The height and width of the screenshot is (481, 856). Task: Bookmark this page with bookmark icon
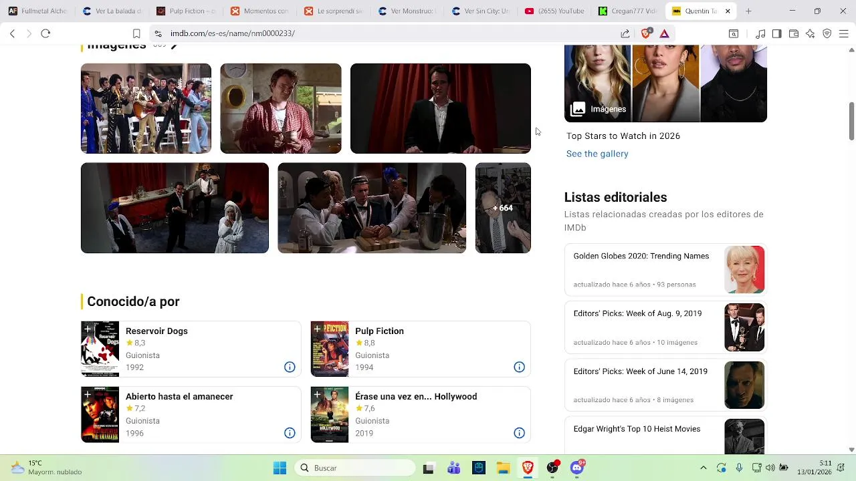tap(136, 33)
